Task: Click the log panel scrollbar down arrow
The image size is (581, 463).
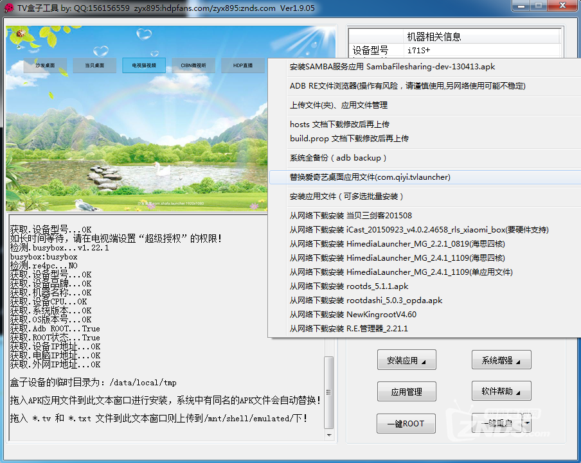Action: click(328, 436)
